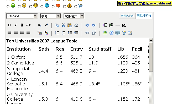Apply strikethrough (ABC) formatting
173x104 pixels.
(x=28, y=25)
